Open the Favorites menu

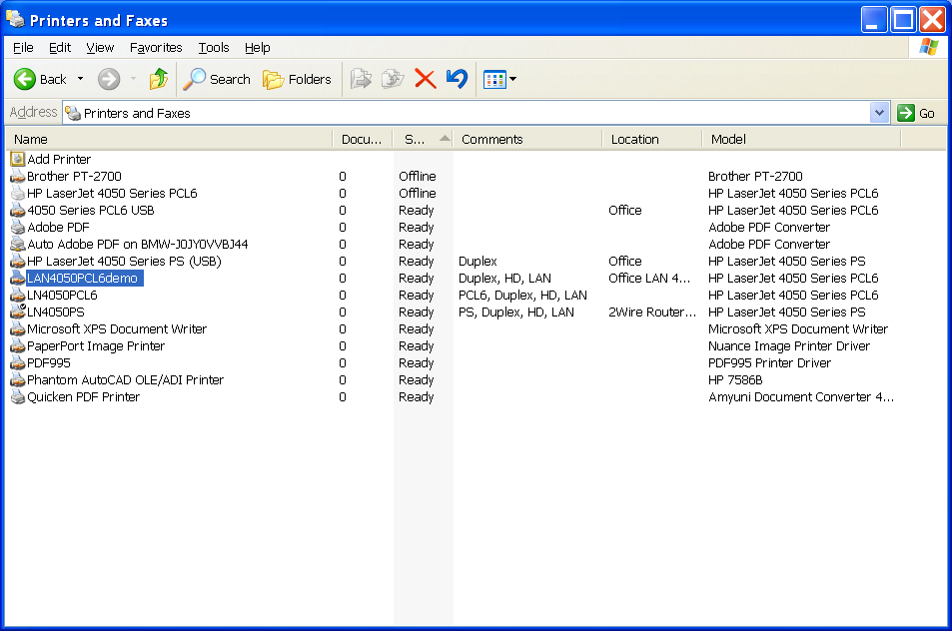coord(156,47)
